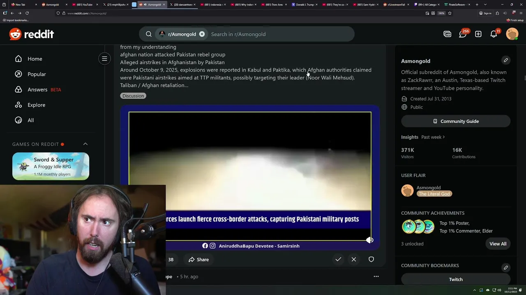Click the community achievement badges
The height and width of the screenshot is (295, 526).
click(418, 227)
